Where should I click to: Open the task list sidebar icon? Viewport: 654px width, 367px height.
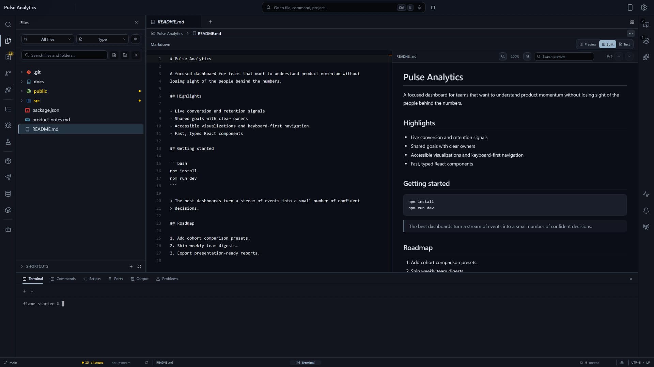(x=8, y=109)
